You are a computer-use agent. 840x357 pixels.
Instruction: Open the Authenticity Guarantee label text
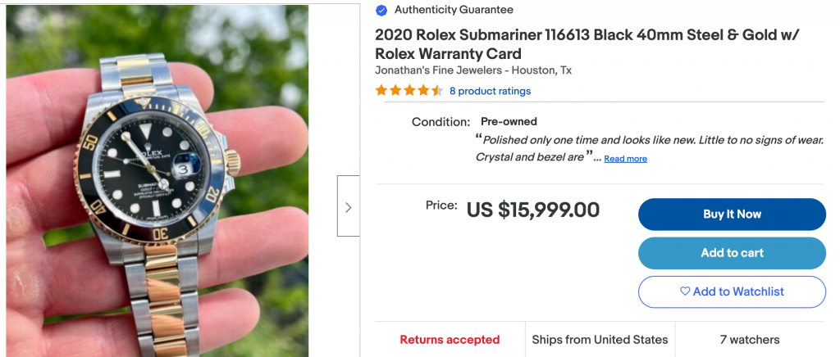click(454, 10)
